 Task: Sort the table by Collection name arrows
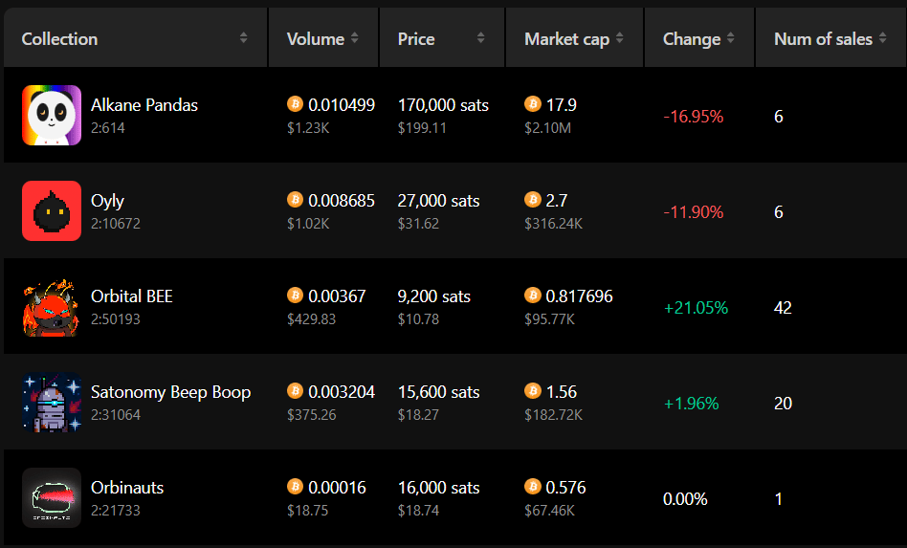point(244,38)
